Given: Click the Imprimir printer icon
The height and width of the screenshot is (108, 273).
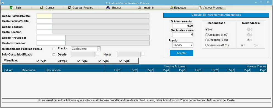Looking at the screenshot, I should (x=139, y=8).
